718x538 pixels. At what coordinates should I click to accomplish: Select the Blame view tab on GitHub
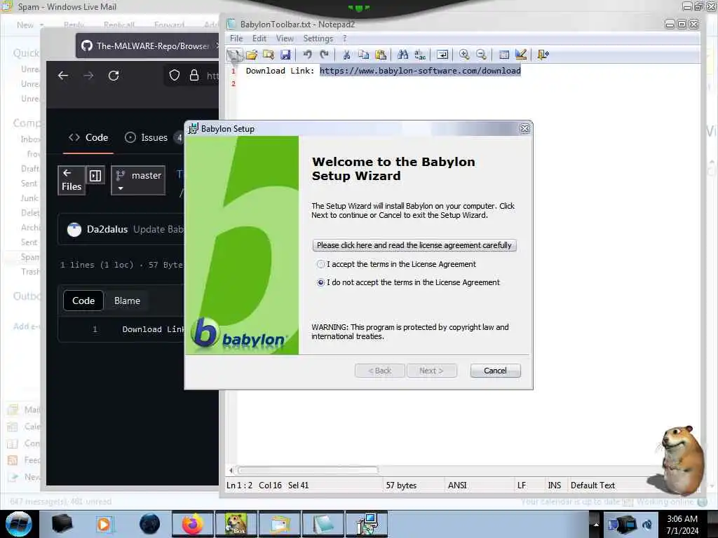(127, 301)
